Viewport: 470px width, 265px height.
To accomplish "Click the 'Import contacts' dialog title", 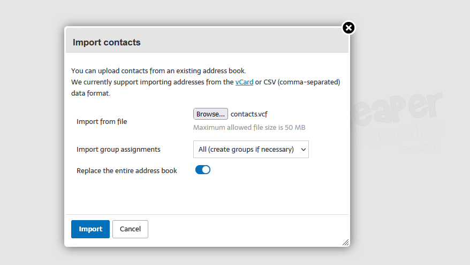I will tap(107, 42).
